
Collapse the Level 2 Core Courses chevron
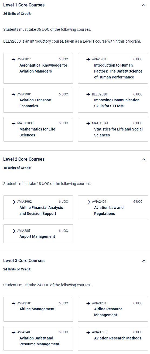144,159
